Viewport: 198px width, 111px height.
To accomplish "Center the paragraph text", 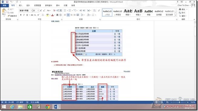I will pos(68,15).
